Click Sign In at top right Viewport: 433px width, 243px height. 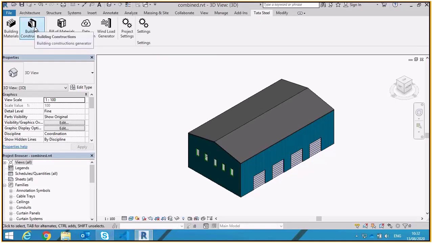pos(355,5)
